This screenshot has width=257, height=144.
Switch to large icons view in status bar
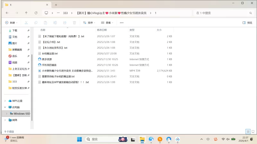[253, 132]
